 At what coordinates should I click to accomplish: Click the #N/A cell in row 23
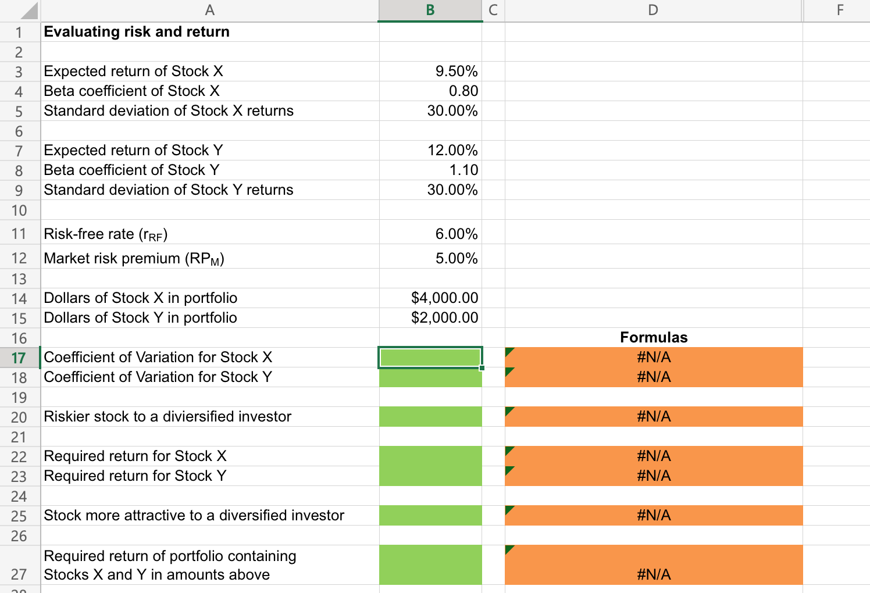click(x=654, y=476)
